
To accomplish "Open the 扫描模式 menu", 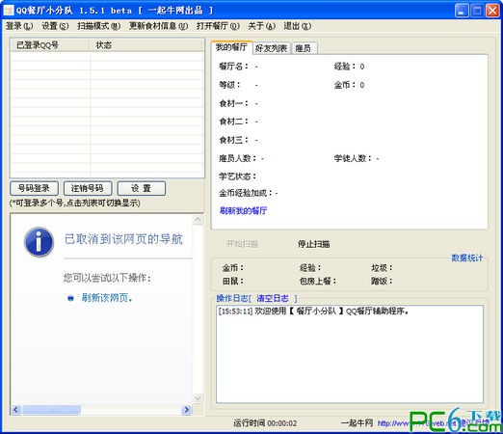I will pos(98,26).
